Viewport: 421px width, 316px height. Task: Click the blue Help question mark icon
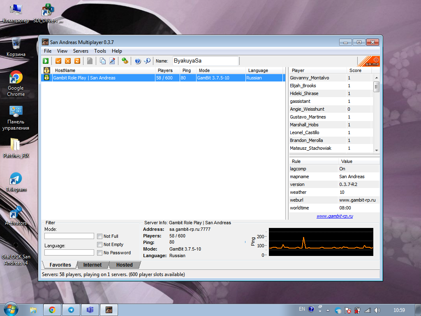[x=138, y=61]
